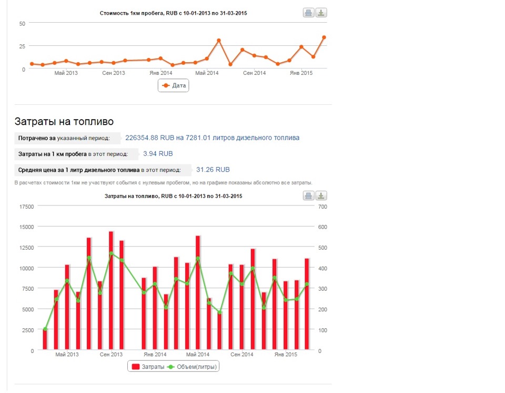Image resolution: width=505 pixels, height=393 pixels.
Task: Click the tallest red bar near Сен 2013
Action: 111,290
